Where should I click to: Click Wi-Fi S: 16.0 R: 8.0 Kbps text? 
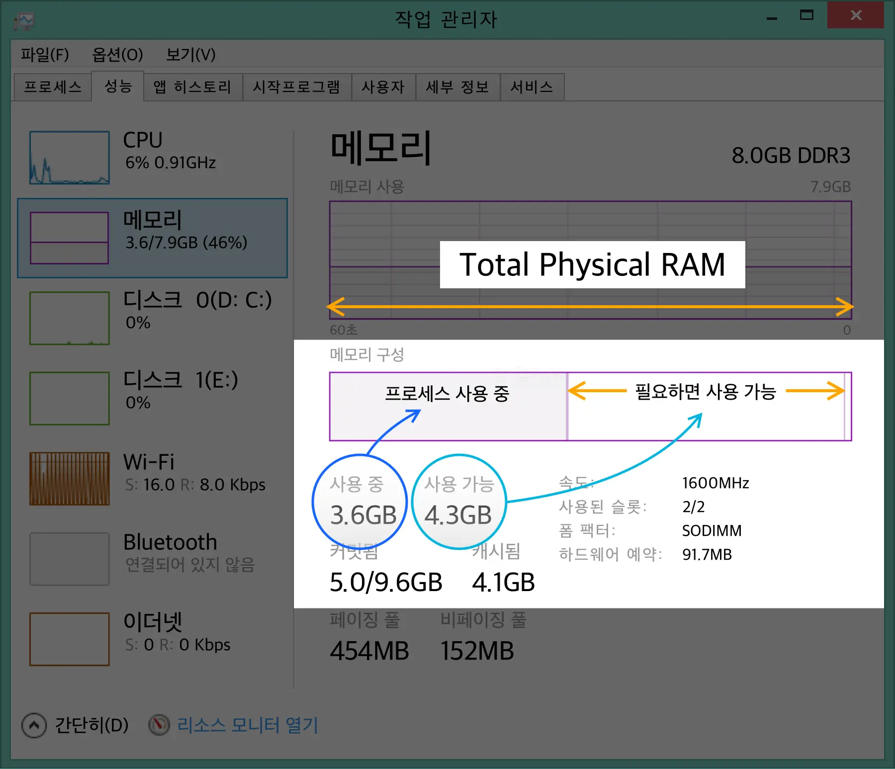[x=195, y=484]
